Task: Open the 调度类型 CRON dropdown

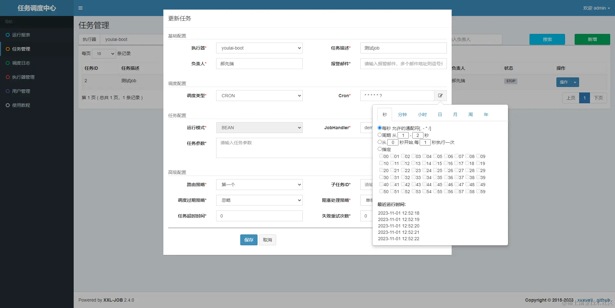Action: coord(259,96)
